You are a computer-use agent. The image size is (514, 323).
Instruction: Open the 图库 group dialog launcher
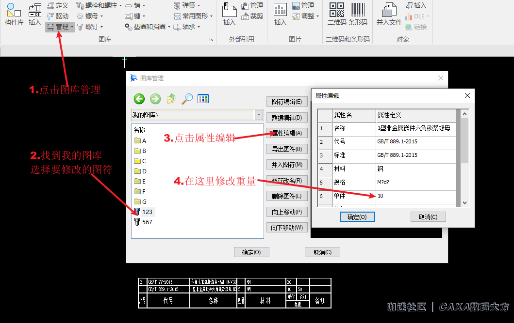coord(212,40)
